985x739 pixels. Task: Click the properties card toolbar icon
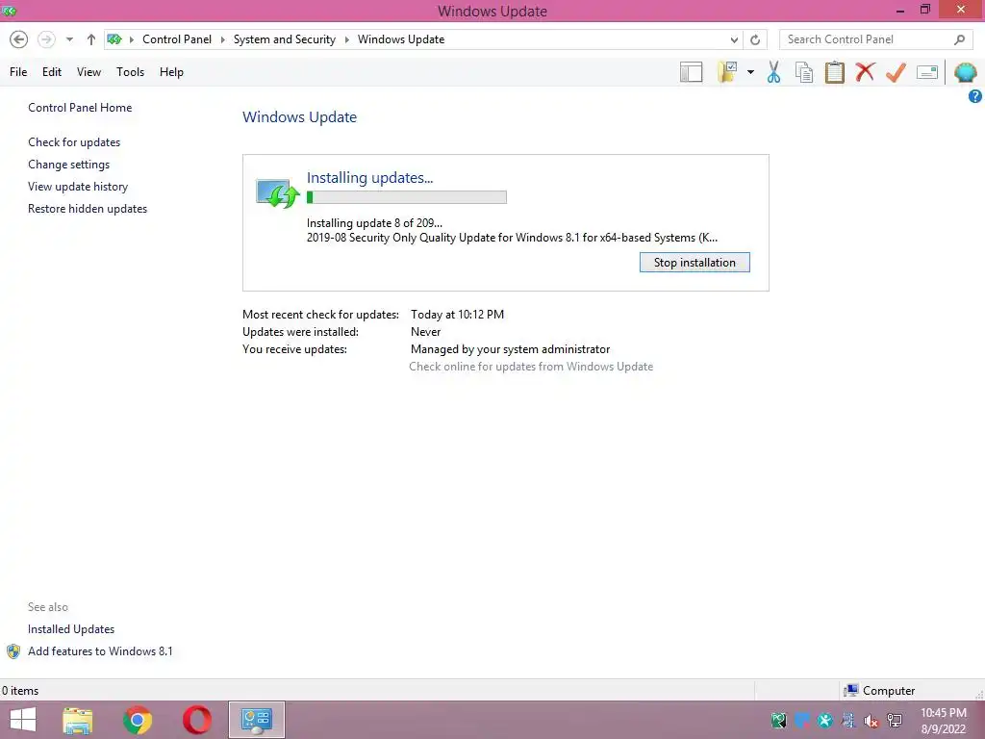tap(927, 72)
